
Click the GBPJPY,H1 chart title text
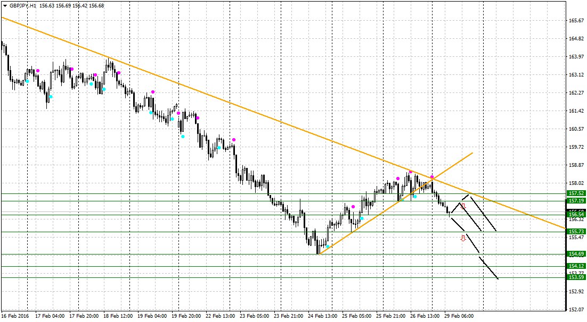pyautogui.click(x=23, y=6)
